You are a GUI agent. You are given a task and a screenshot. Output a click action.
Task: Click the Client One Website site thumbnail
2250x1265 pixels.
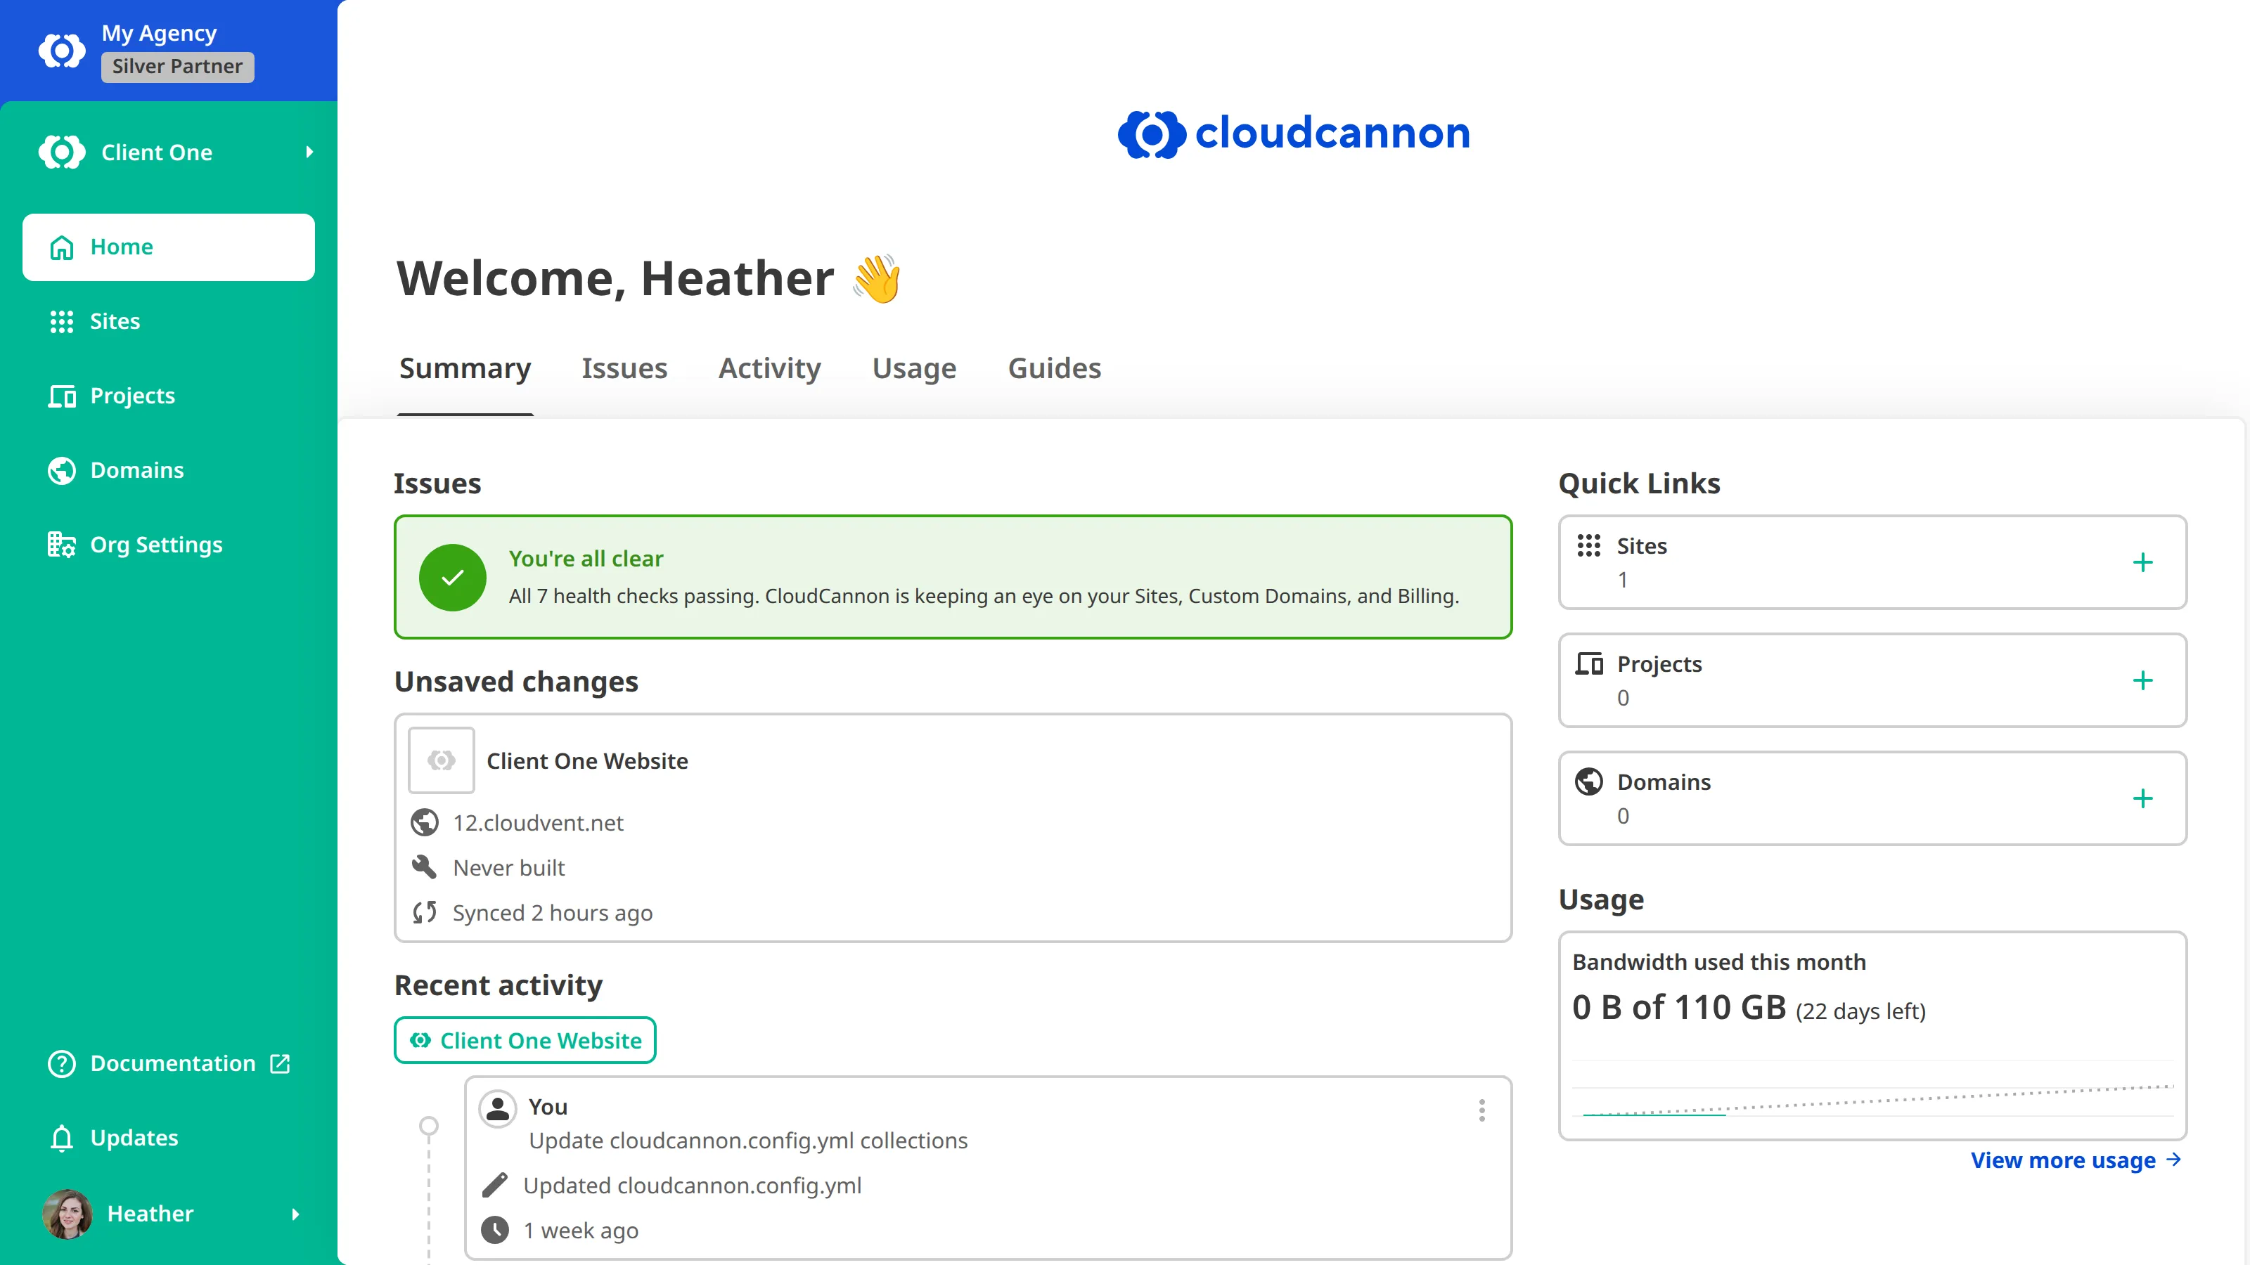(x=441, y=760)
